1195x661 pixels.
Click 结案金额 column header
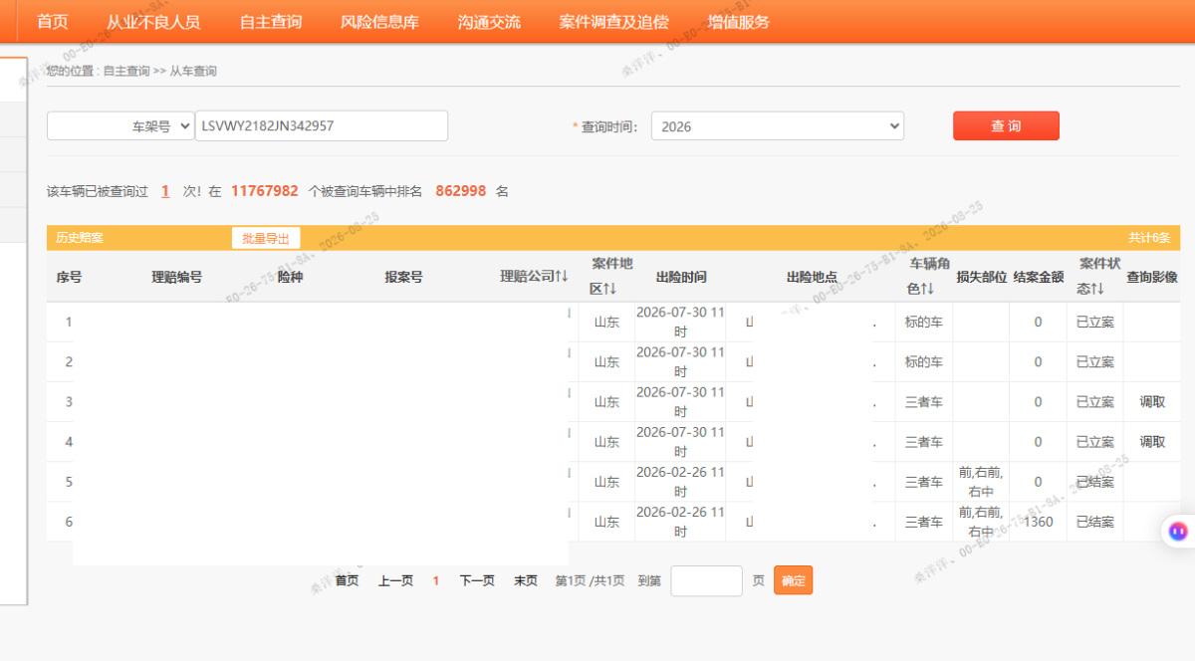point(1039,277)
